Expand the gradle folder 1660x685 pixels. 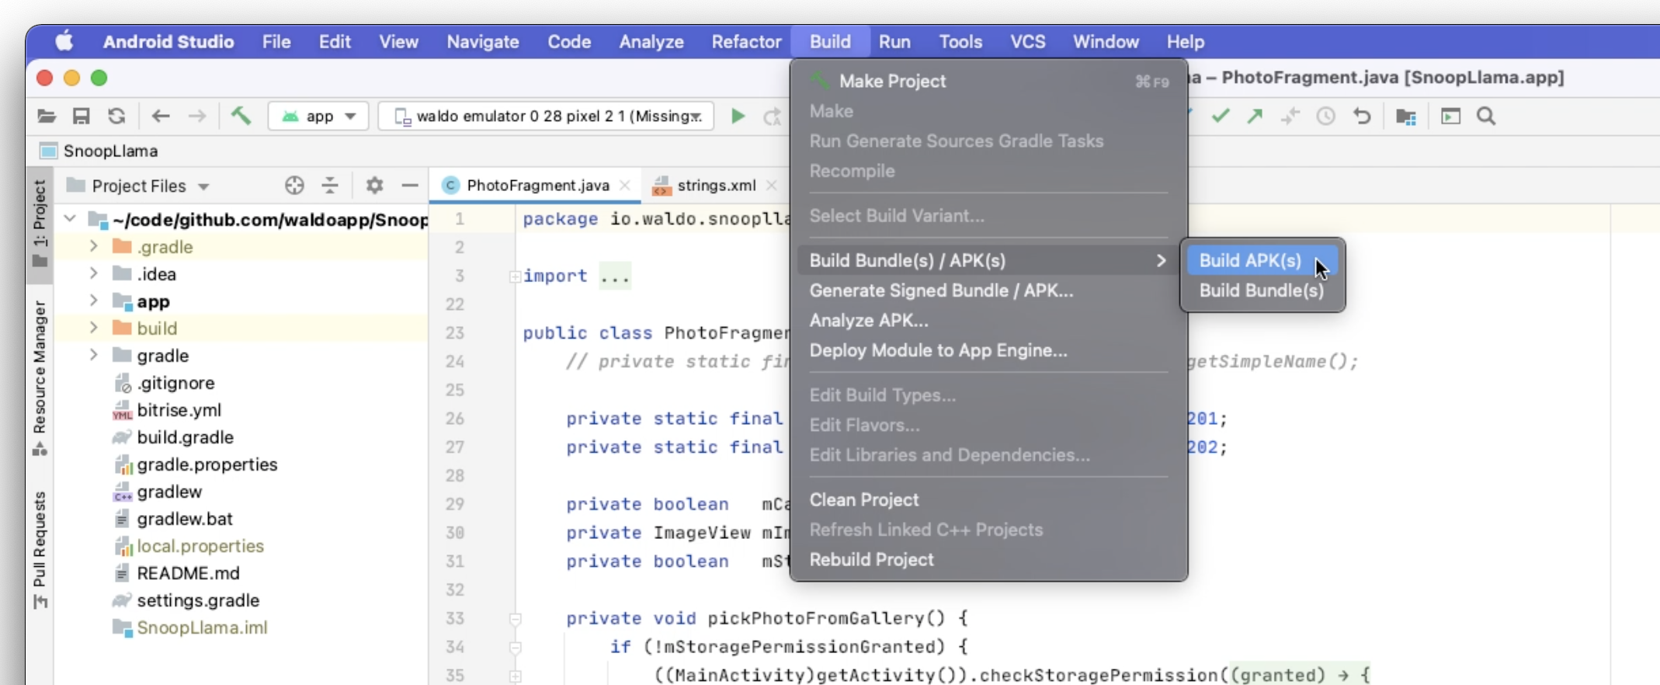tap(93, 355)
